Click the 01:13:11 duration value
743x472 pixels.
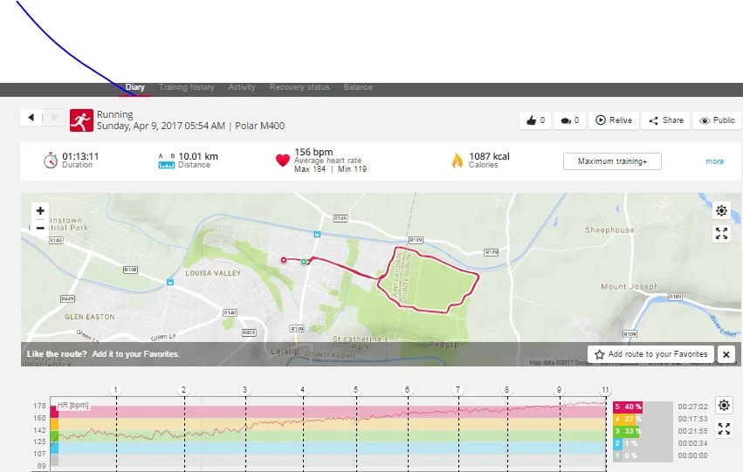(80, 156)
